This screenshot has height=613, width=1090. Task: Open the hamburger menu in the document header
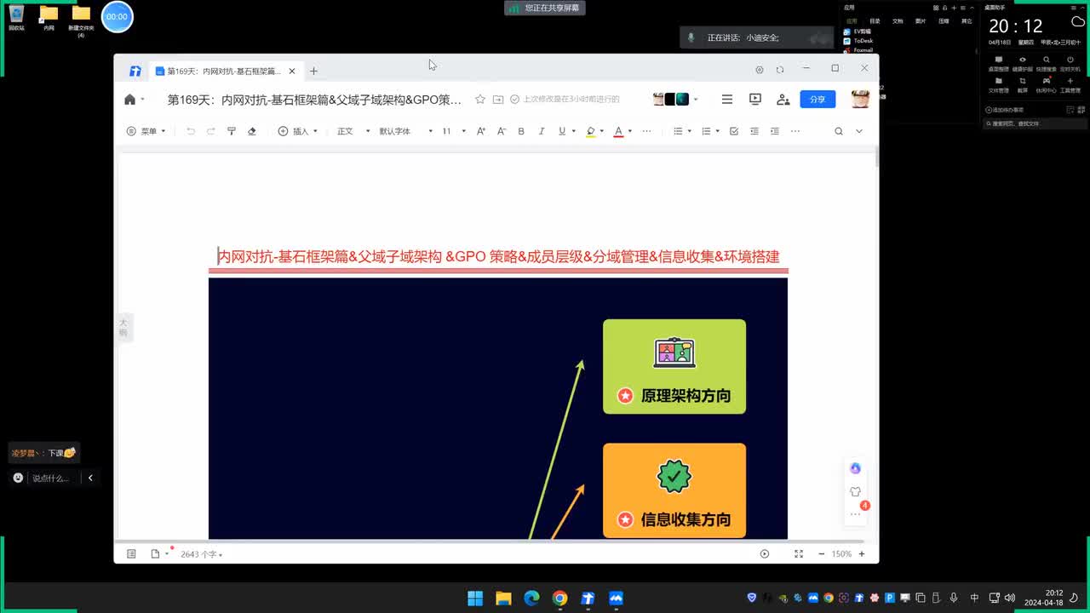click(727, 100)
